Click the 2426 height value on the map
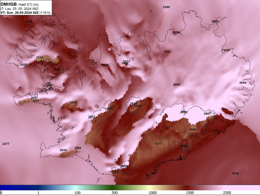The height and width of the screenshot is (195, 260). click(24, 64)
